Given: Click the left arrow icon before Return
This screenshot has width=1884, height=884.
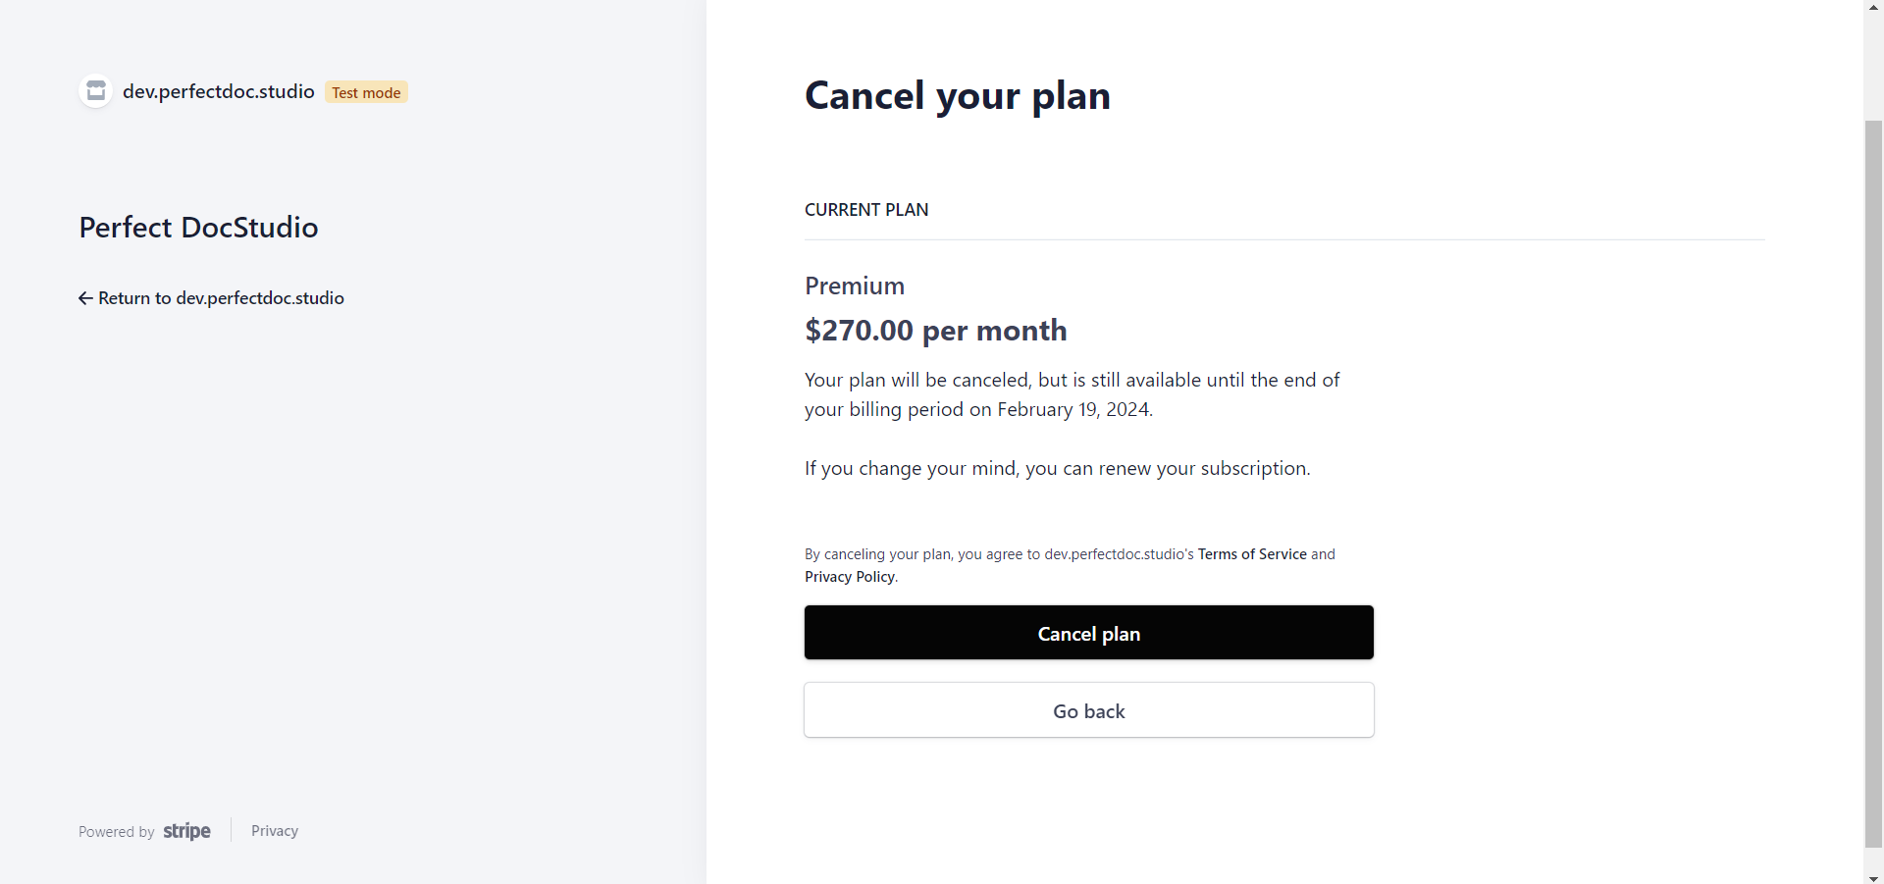Looking at the screenshot, I should coord(85,298).
